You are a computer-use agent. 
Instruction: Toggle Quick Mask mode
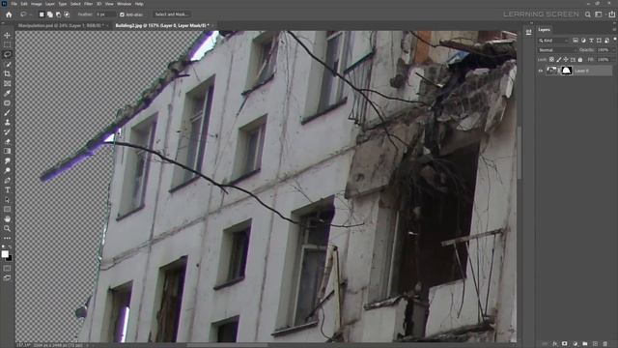point(7,269)
